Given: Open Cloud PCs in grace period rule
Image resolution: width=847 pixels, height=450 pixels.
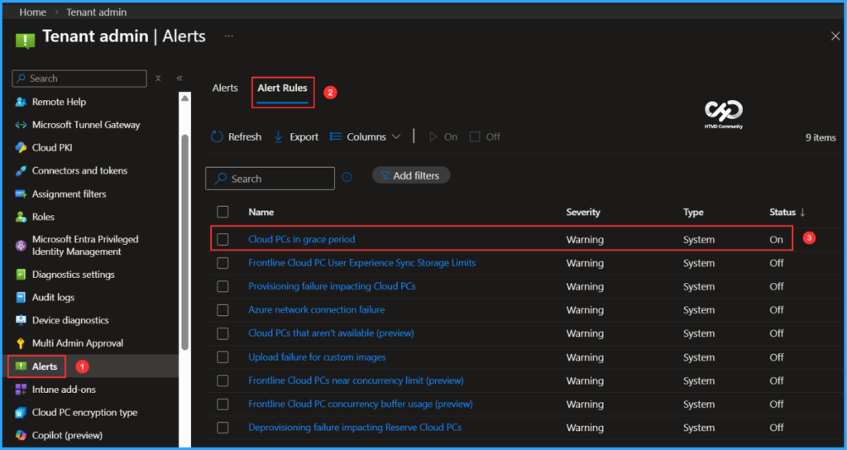Looking at the screenshot, I should [301, 239].
